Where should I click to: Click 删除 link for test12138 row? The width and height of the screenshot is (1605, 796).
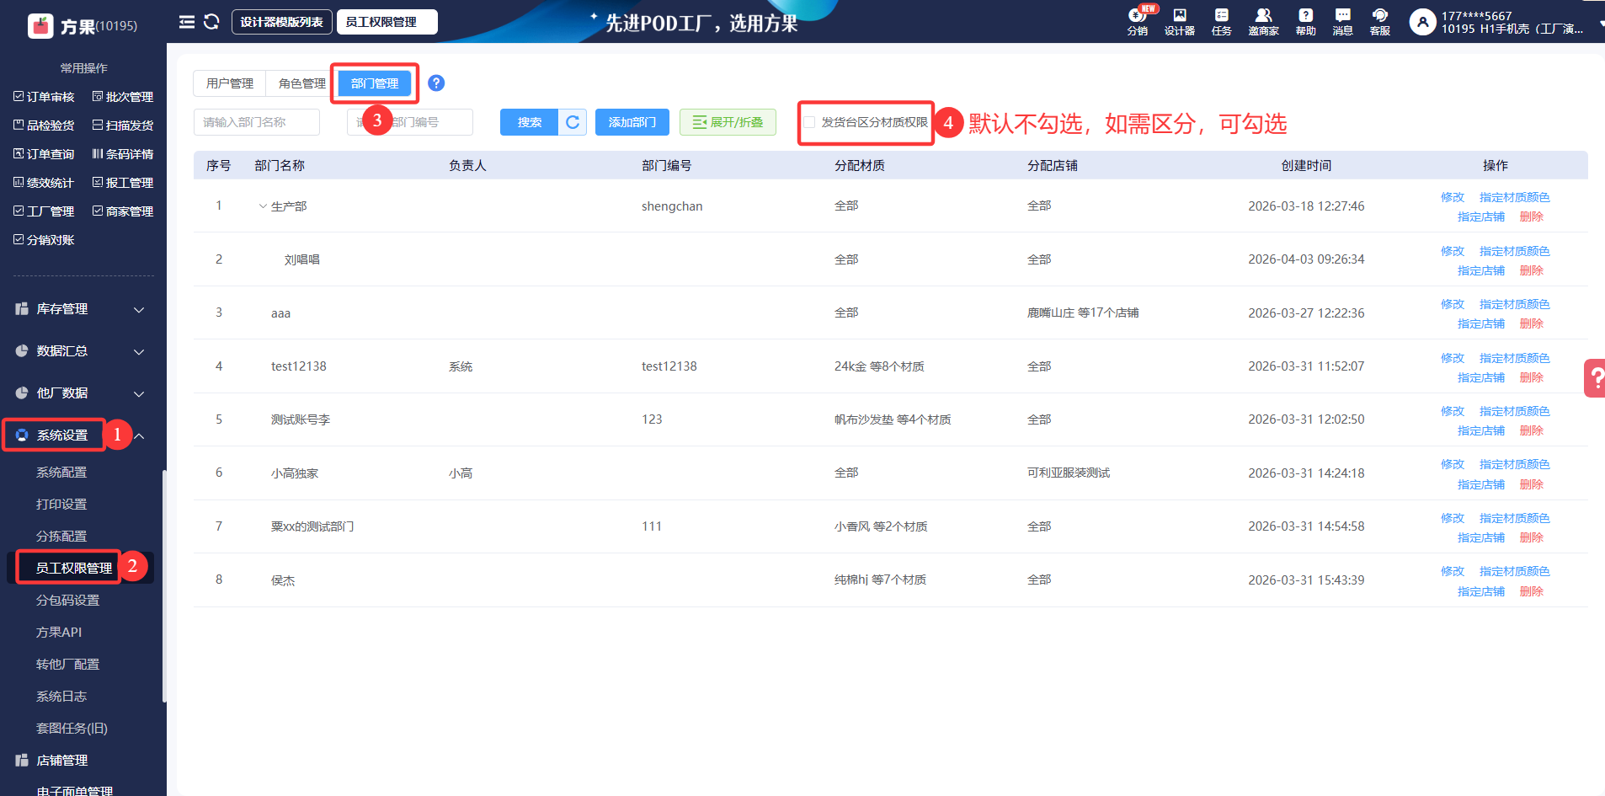[1531, 377]
